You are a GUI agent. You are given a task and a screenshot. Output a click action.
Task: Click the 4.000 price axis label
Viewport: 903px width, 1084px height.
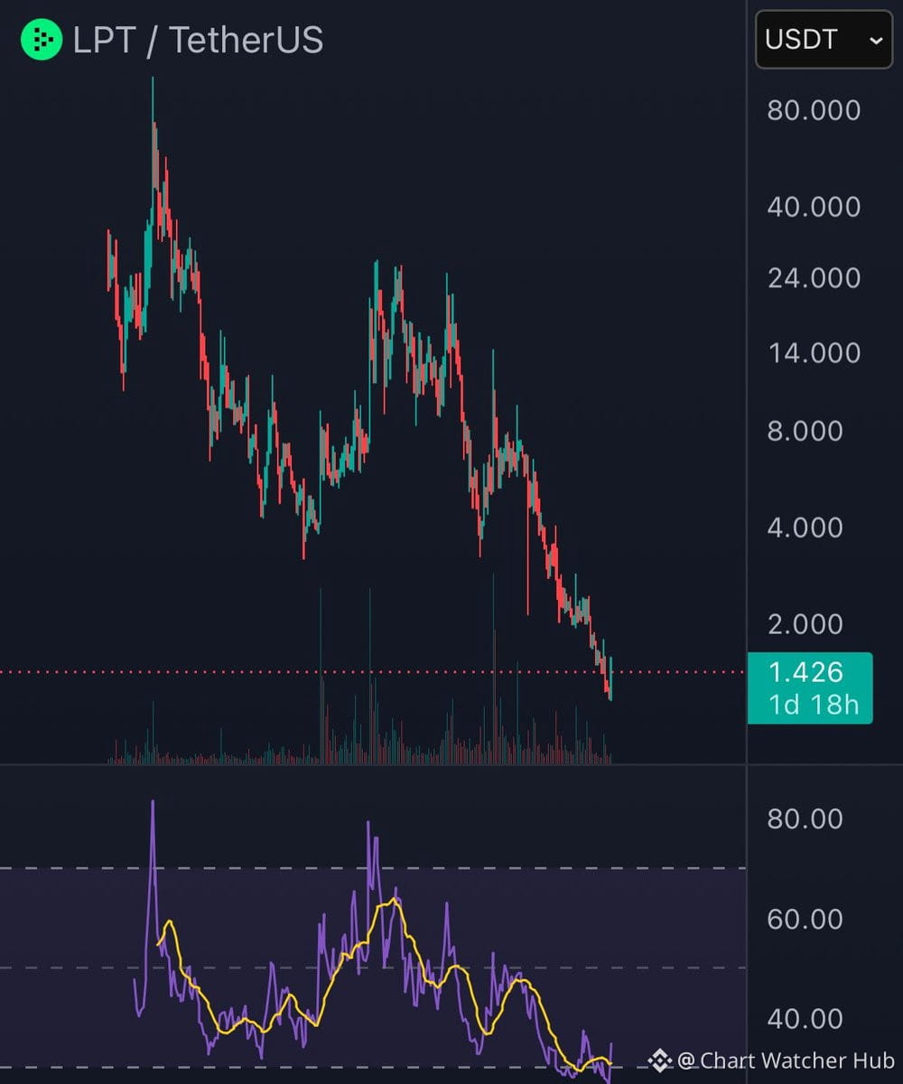click(805, 527)
